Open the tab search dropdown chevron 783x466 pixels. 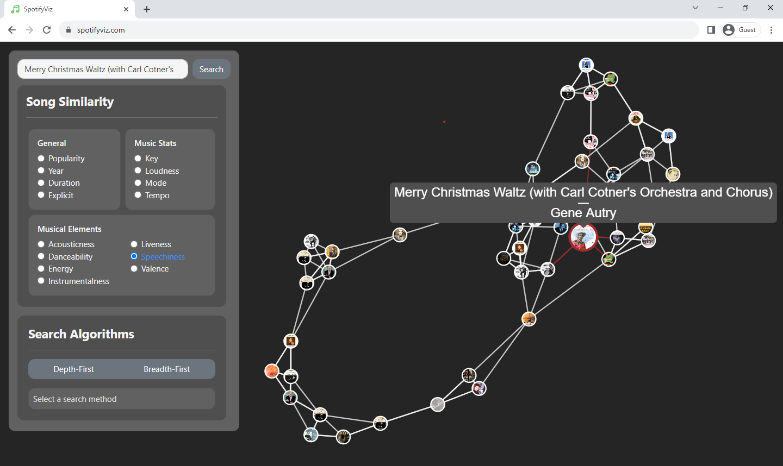point(695,8)
